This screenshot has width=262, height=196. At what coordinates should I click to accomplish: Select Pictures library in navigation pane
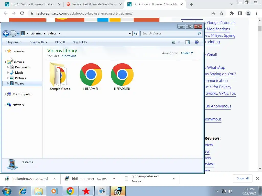20,78
